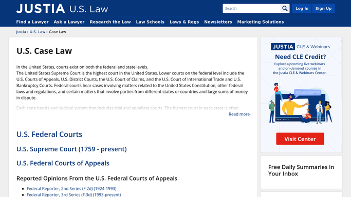This screenshot has width=351, height=197.
Task: Open U.S. Supreme Court (1759 - present)
Action: tap(71, 149)
